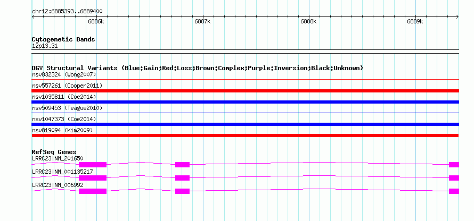This screenshot has width=474, height=221.
Task: Click the thick blue nsv1047373 gain bar
Action: (245, 124)
